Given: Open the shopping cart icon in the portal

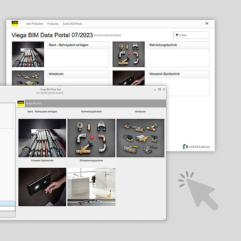Looking at the screenshot, I should tap(207, 23).
